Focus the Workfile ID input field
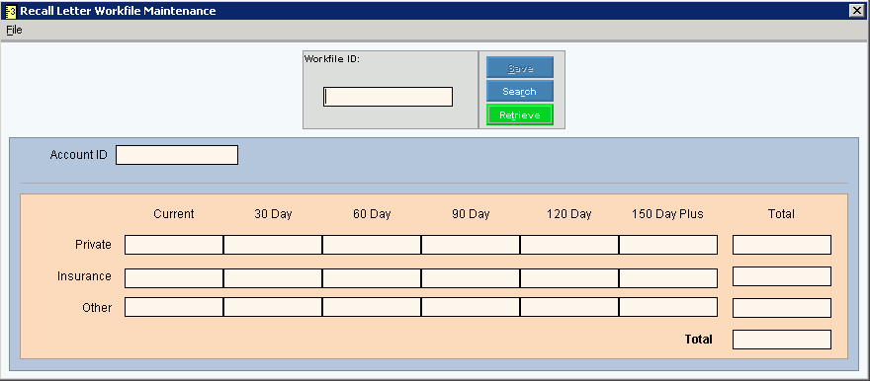This screenshot has height=381, width=870. coord(388,97)
